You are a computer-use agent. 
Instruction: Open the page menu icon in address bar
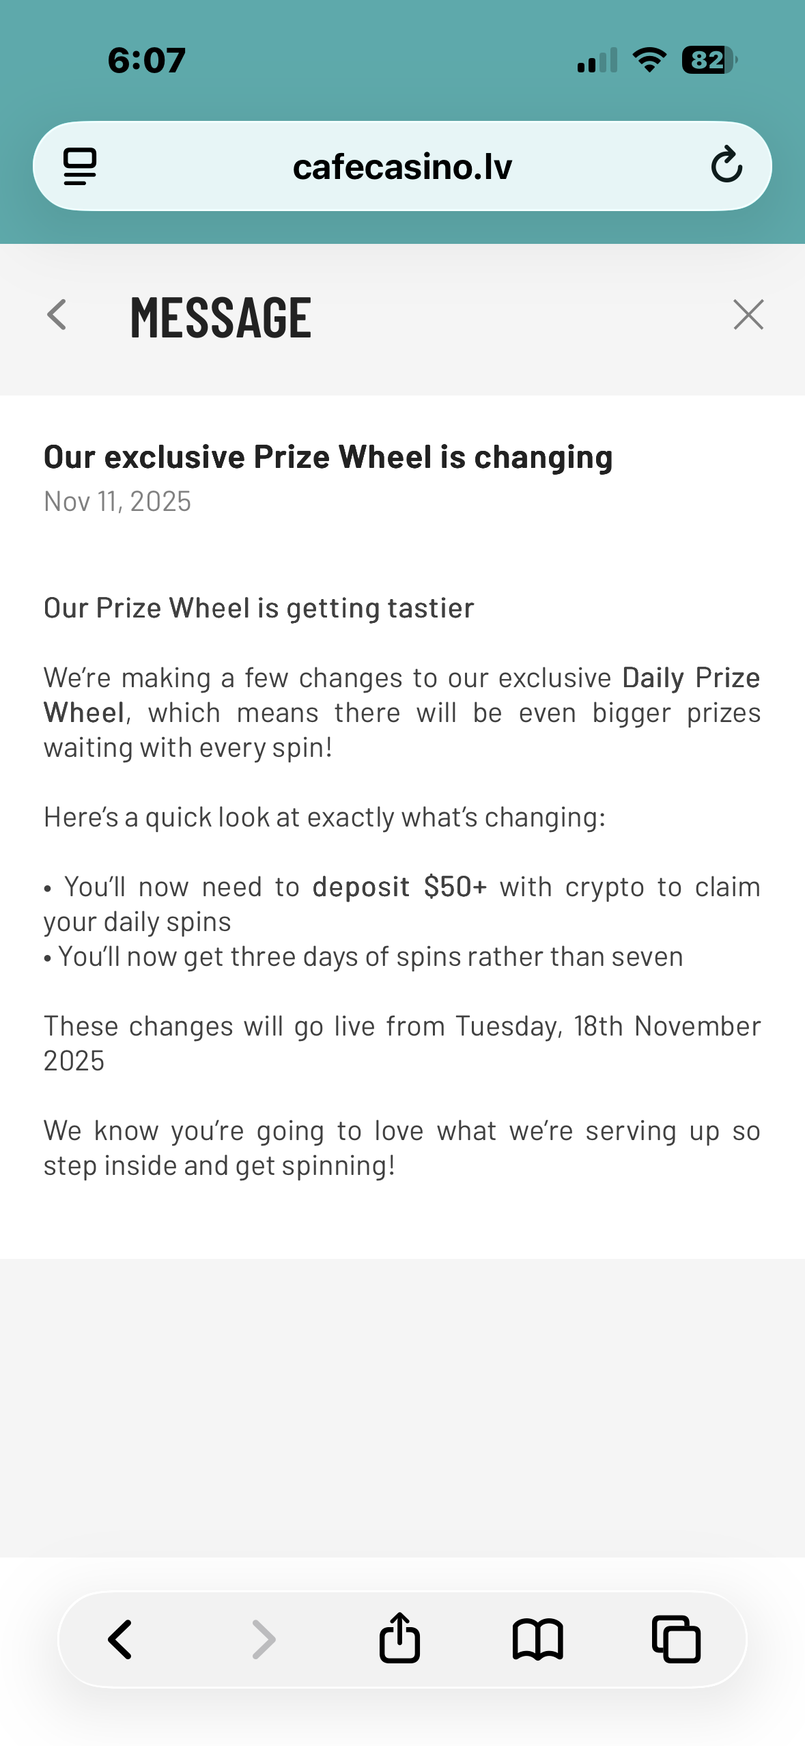80,166
